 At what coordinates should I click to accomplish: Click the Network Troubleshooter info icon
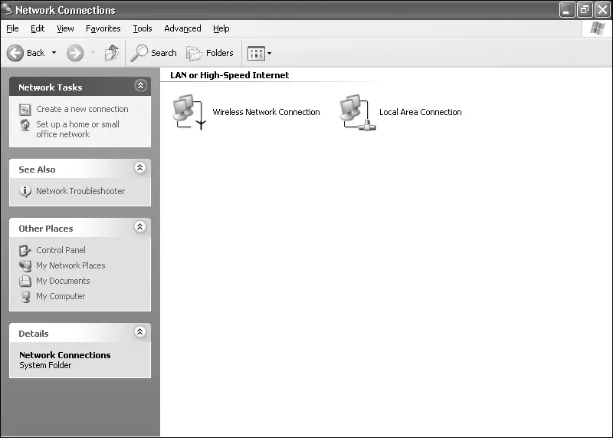[25, 191]
